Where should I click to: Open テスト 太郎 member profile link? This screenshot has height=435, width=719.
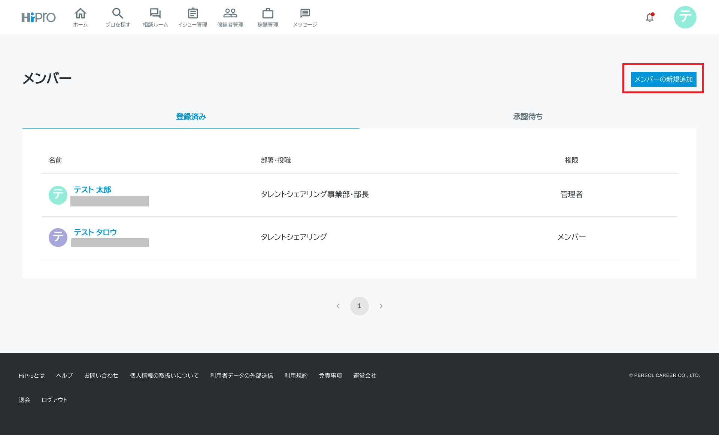click(x=92, y=190)
